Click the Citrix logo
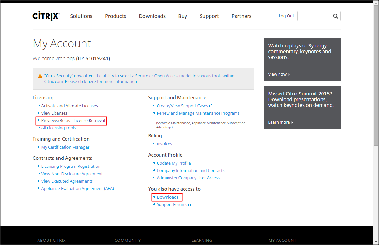Screen dimensions: 379x245 pyautogui.click(x=46, y=16)
